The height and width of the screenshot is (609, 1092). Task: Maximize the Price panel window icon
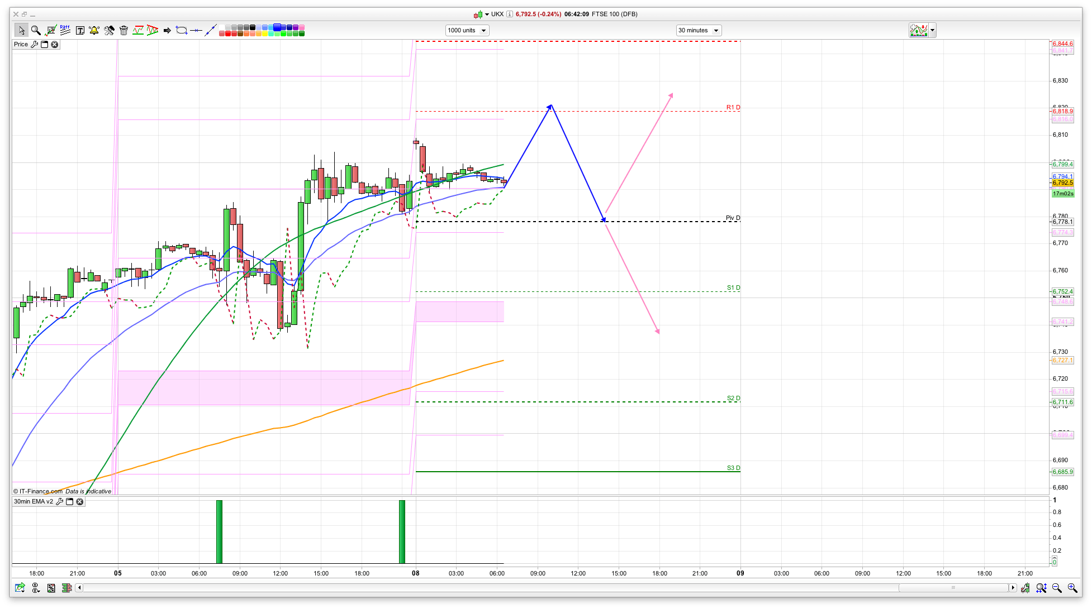(x=45, y=44)
